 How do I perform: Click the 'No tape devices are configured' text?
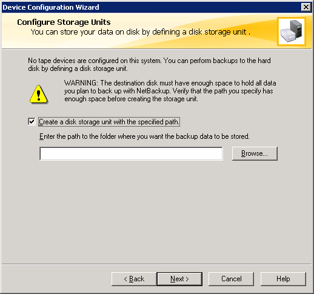[x=149, y=64]
